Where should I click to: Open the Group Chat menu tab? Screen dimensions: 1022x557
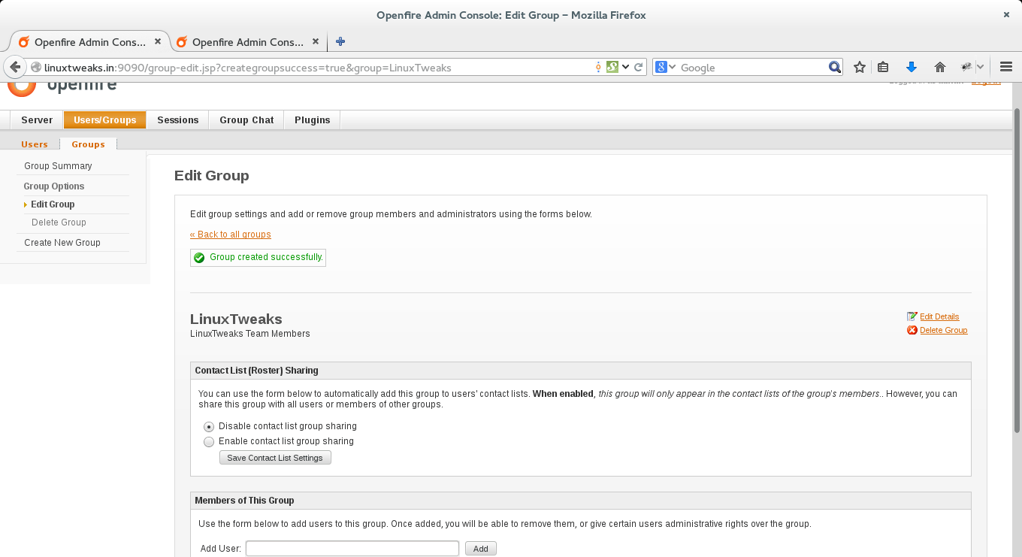[246, 120]
